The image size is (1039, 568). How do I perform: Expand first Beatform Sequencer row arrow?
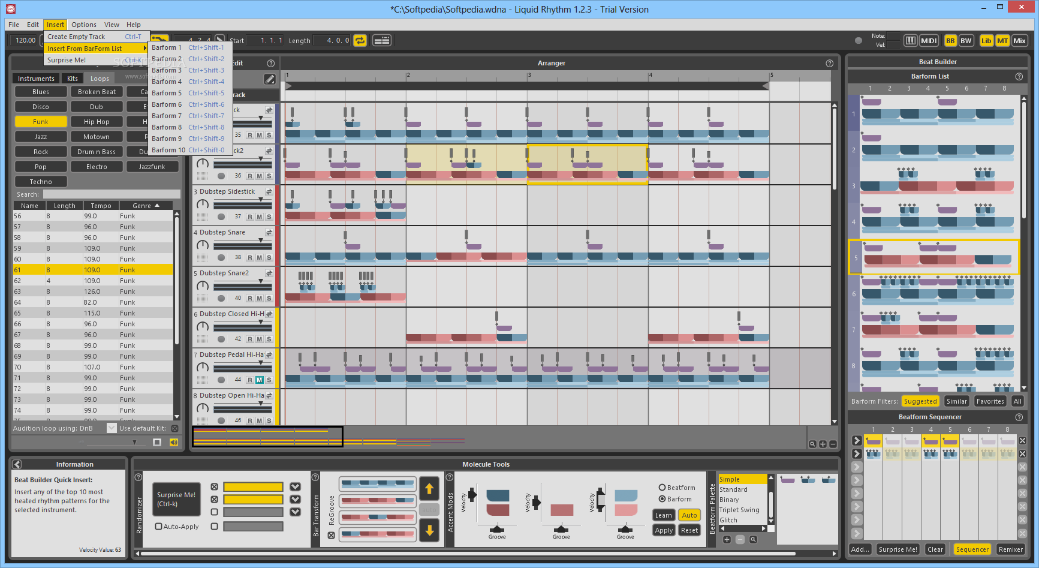coord(857,441)
